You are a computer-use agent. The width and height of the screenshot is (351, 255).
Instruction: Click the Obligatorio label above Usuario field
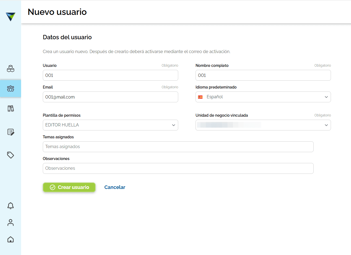[x=170, y=66]
